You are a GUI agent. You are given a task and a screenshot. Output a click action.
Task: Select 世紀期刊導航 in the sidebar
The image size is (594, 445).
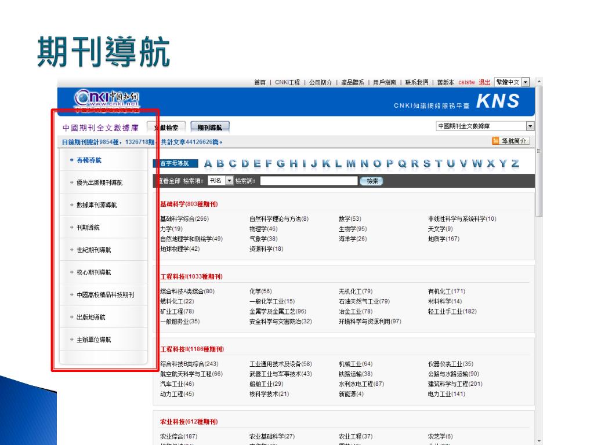point(93,250)
